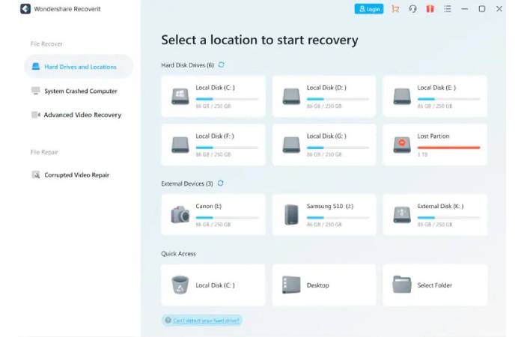The image size is (524, 337).
Task: Select the Canon (I:) camera device
Action: tap(213, 215)
